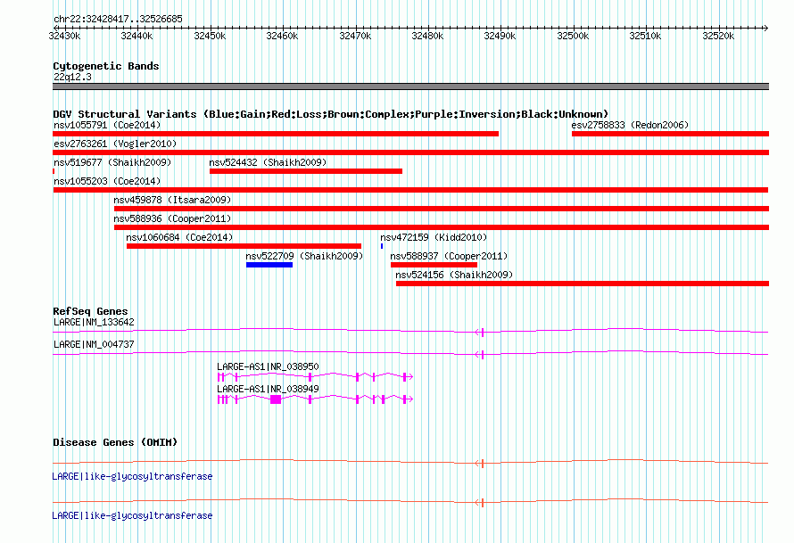This screenshot has width=794, height=543.
Task: Open the nsv524432 (Shaikh2009) label
Action: (268, 162)
